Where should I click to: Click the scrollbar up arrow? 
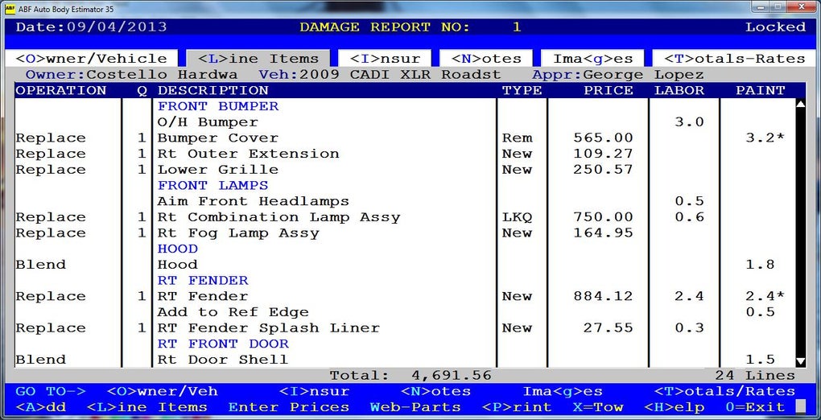coord(800,104)
